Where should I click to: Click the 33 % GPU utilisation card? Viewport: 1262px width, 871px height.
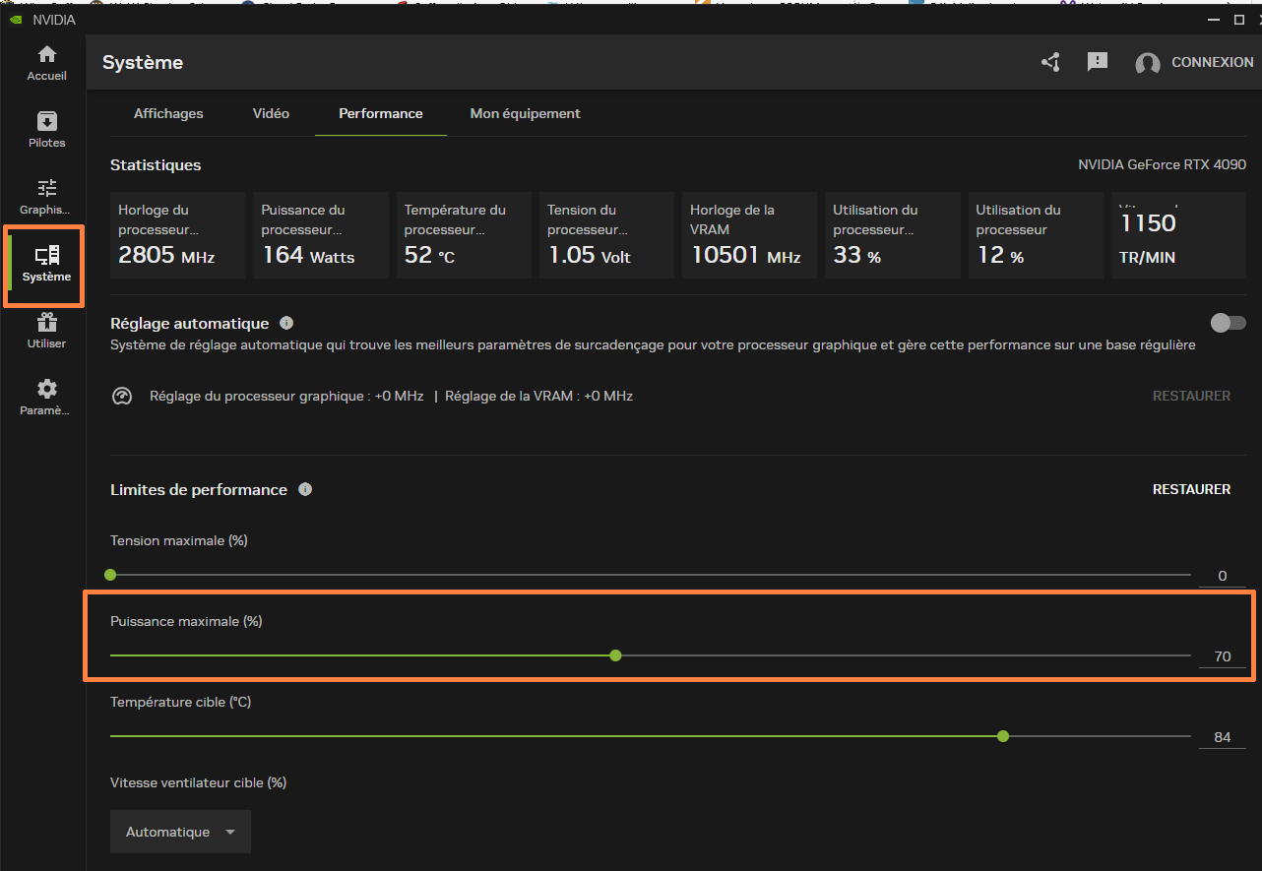coord(893,235)
